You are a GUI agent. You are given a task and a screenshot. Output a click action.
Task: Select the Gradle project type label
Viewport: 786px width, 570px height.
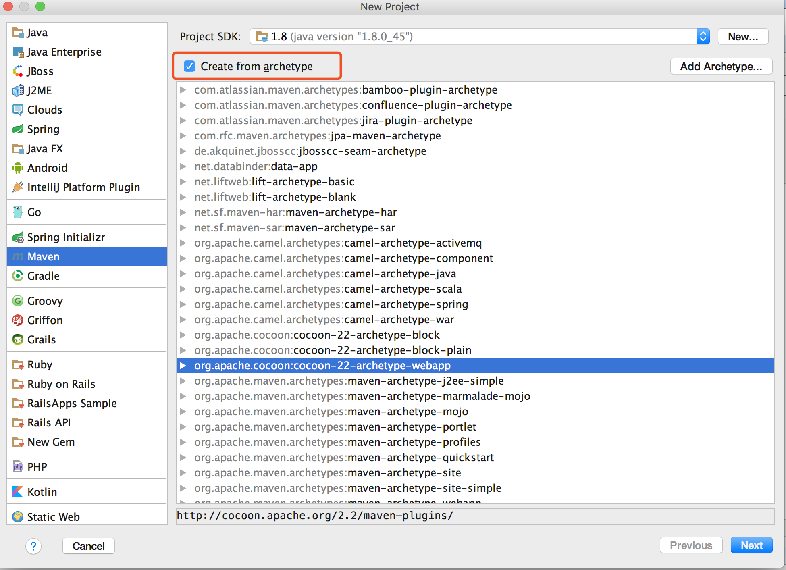[x=44, y=276]
